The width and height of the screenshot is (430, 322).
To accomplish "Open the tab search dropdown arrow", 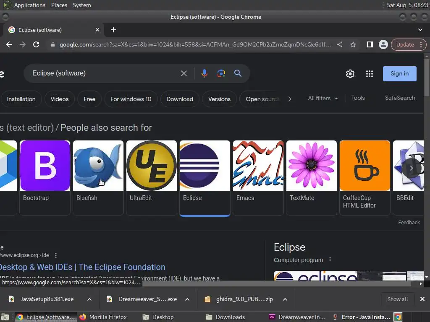I will (420, 30).
